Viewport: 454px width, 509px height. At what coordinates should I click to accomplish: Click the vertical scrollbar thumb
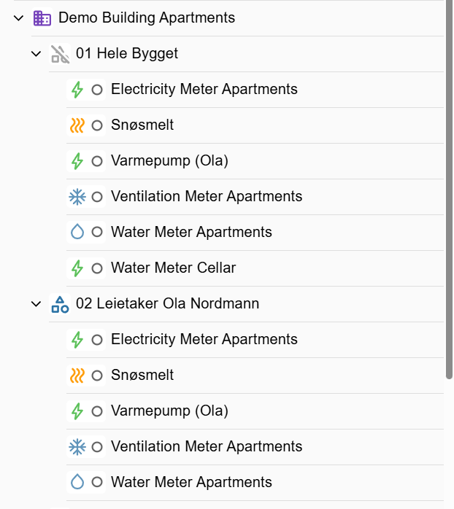[x=449, y=190]
